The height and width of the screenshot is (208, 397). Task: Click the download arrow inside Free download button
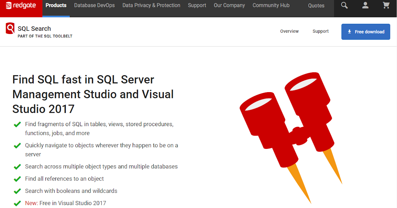pos(349,31)
